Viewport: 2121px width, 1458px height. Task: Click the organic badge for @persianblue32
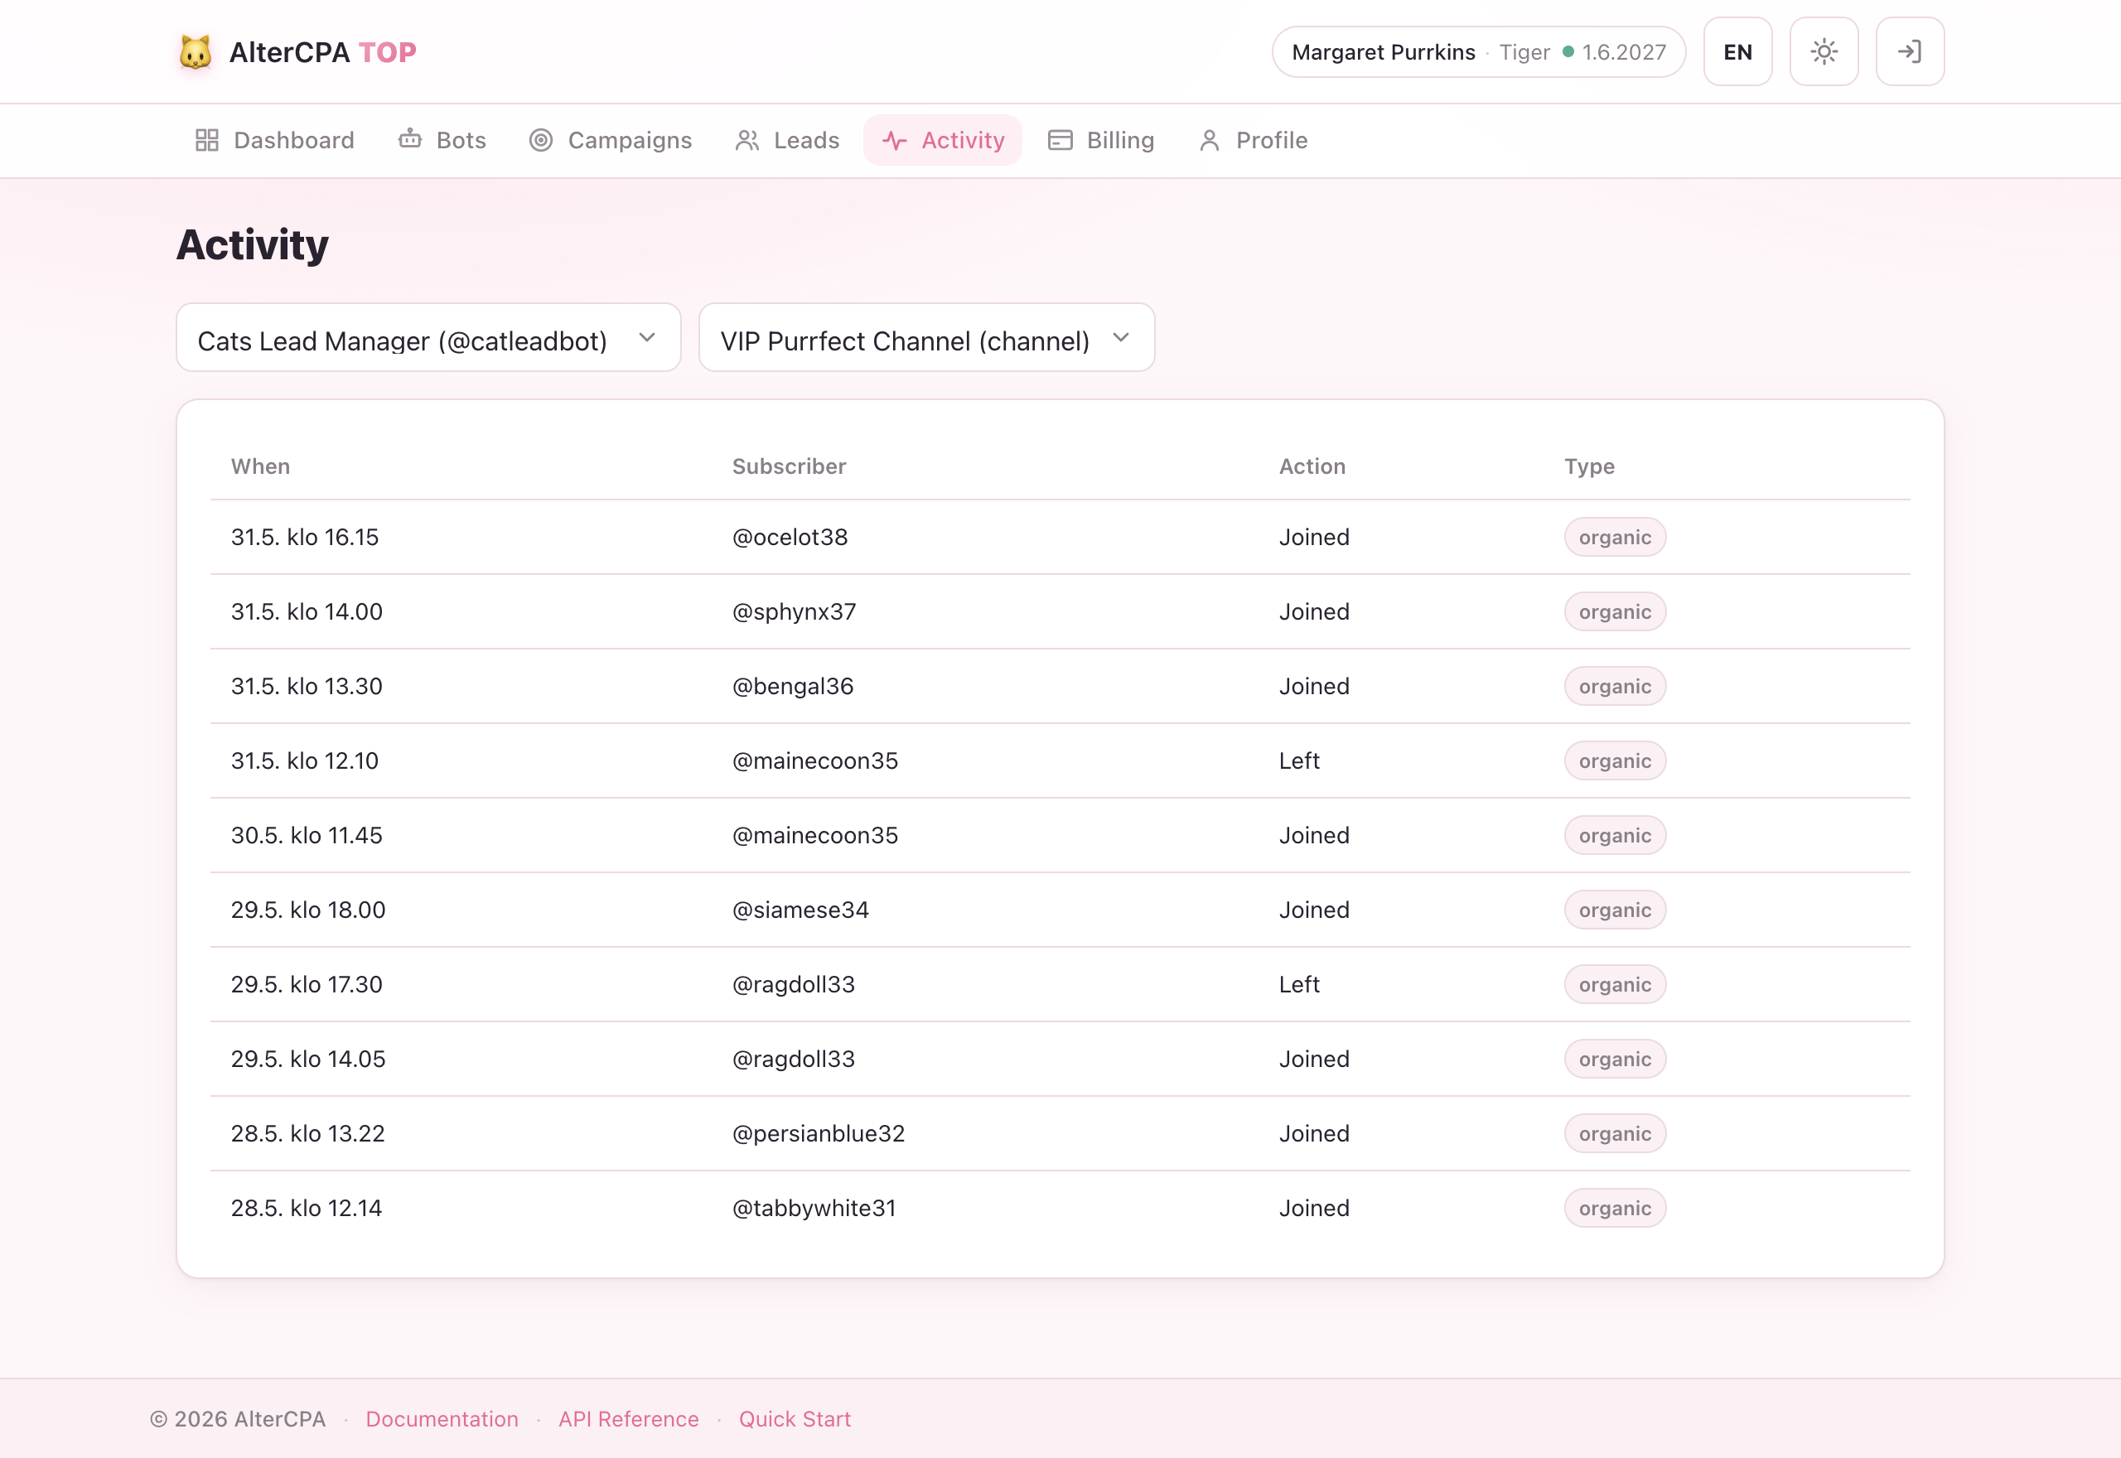pos(1615,1134)
